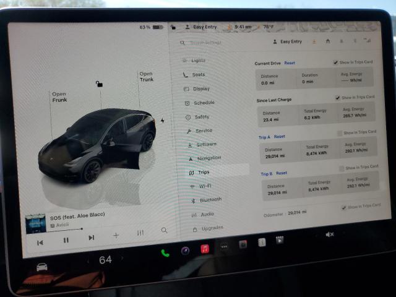
Task: Open the media search icon
Action: pos(164,230)
